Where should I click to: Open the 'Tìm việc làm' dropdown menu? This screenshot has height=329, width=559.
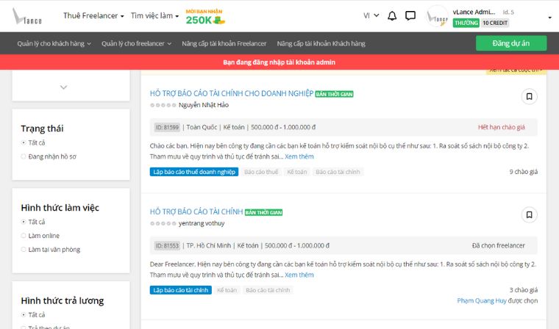coord(154,16)
